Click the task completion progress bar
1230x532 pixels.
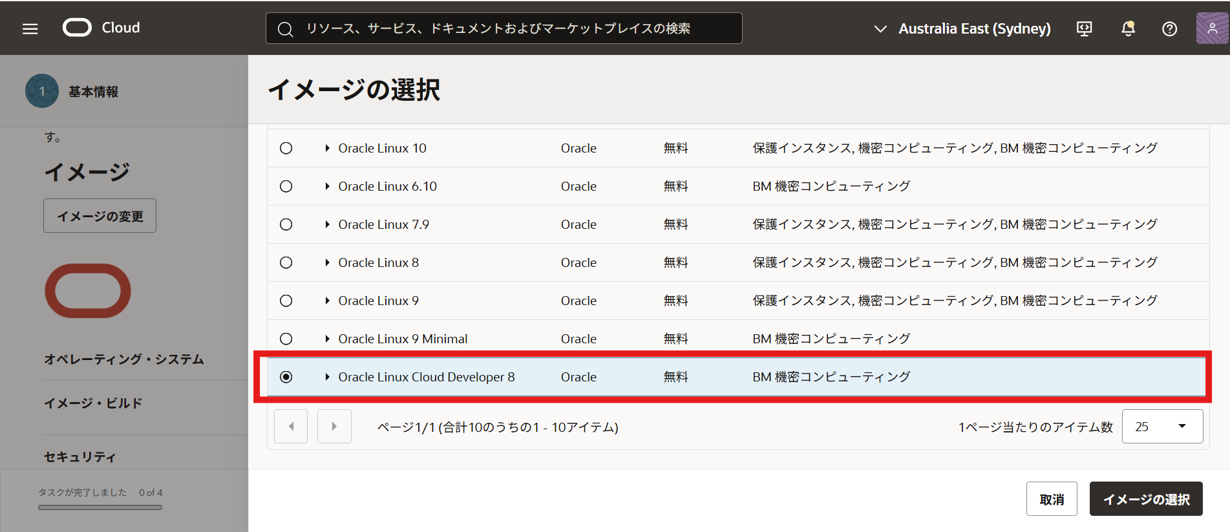tap(100, 507)
